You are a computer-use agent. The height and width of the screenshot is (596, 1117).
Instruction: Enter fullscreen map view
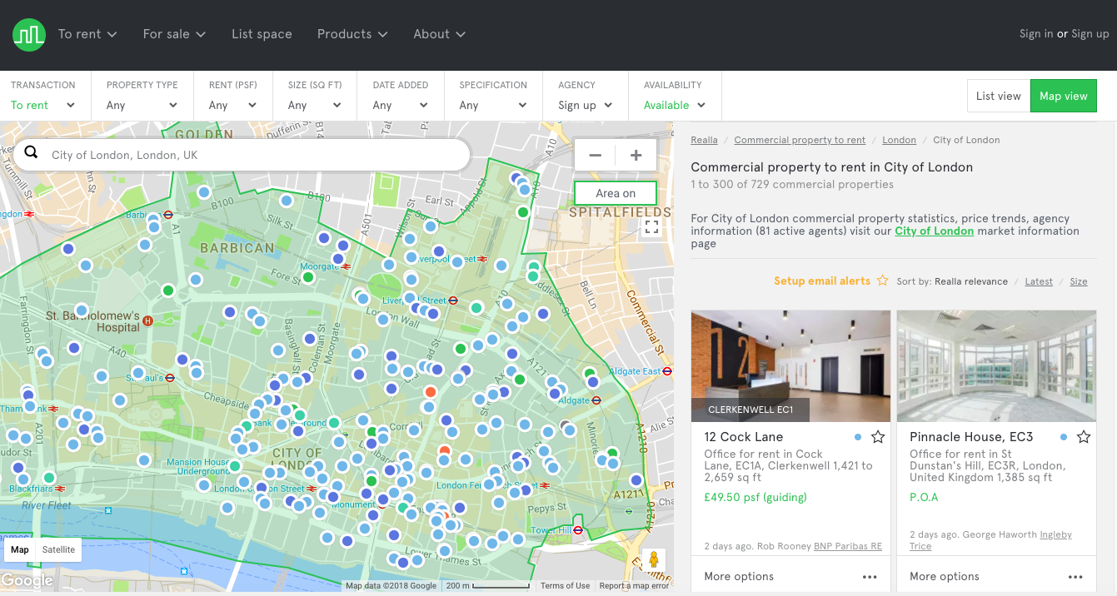(x=651, y=226)
